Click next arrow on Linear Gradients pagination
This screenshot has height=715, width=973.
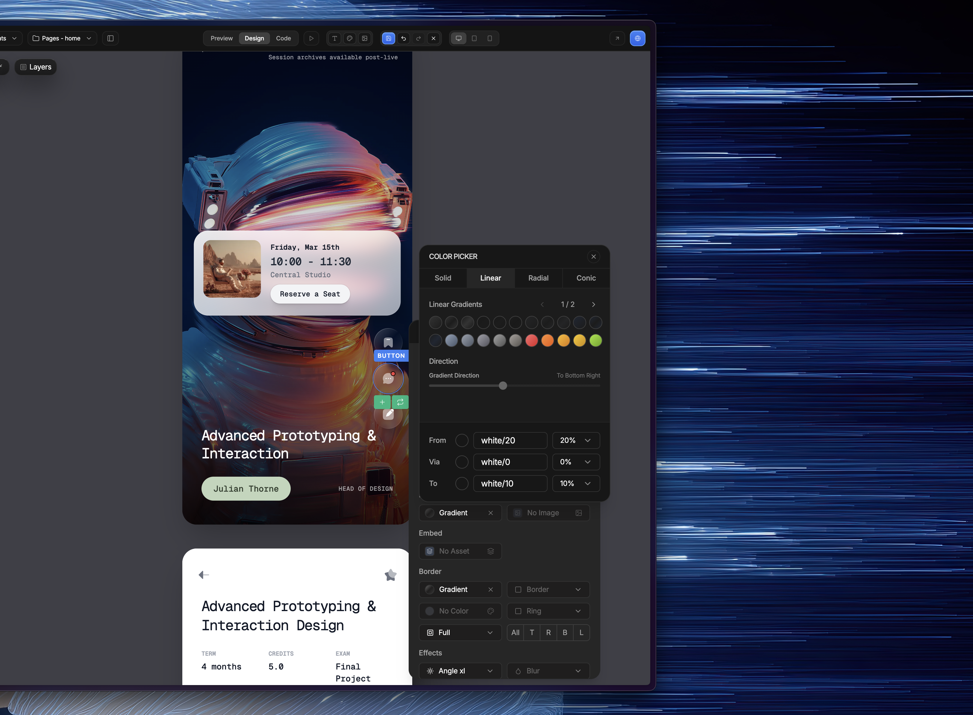[x=594, y=304]
